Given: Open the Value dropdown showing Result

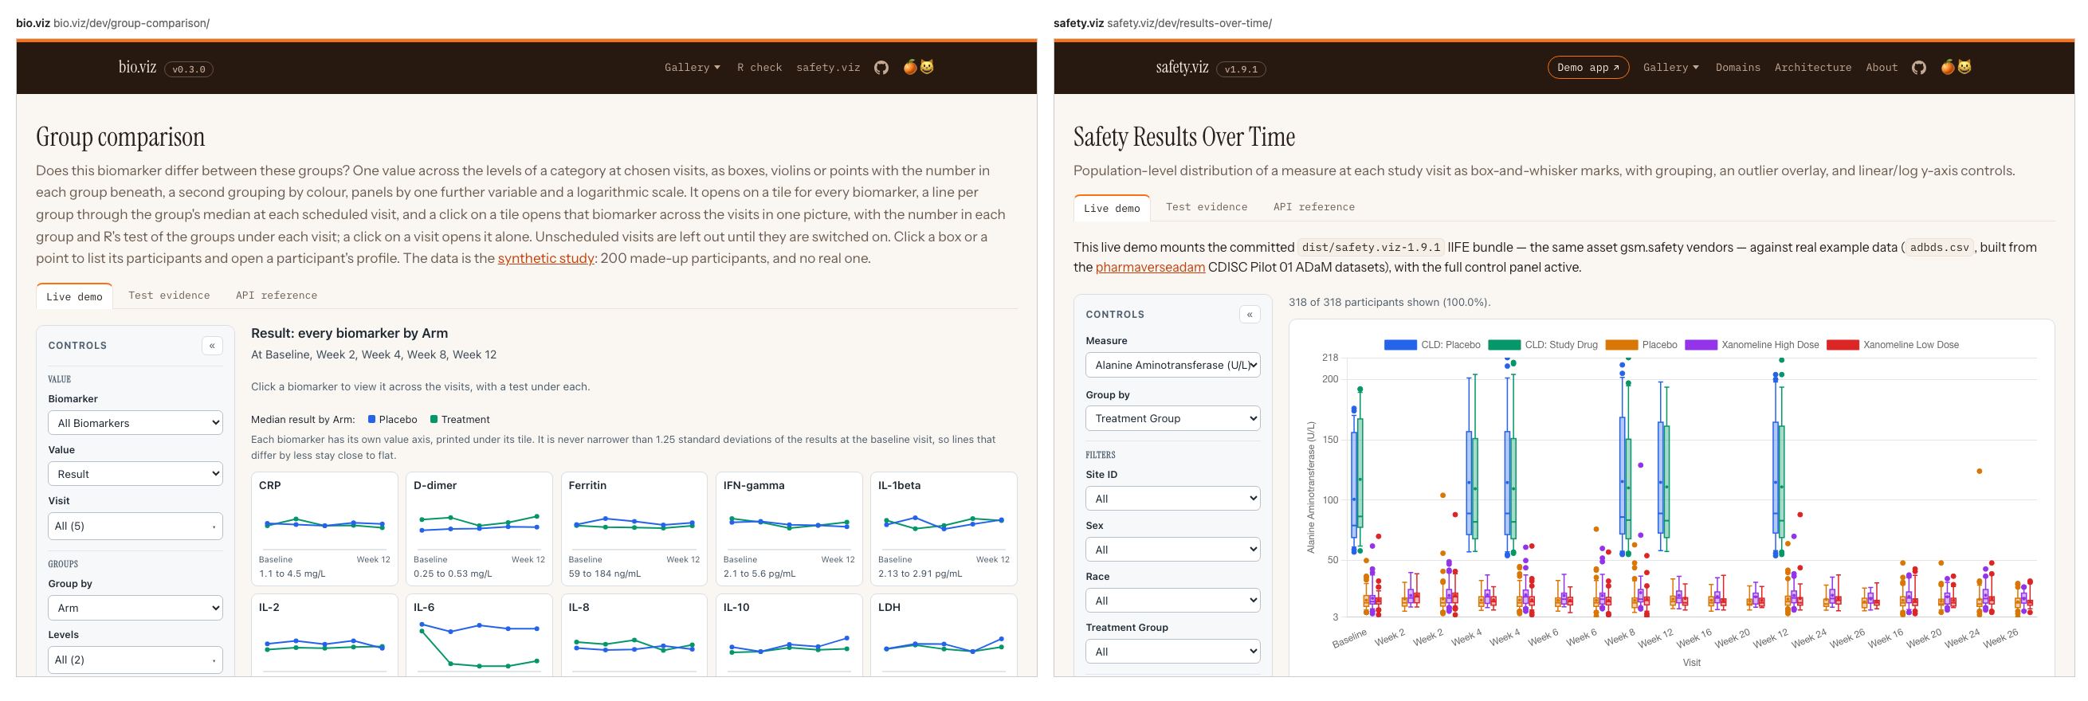Looking at the screenshot, I should 135,474.
